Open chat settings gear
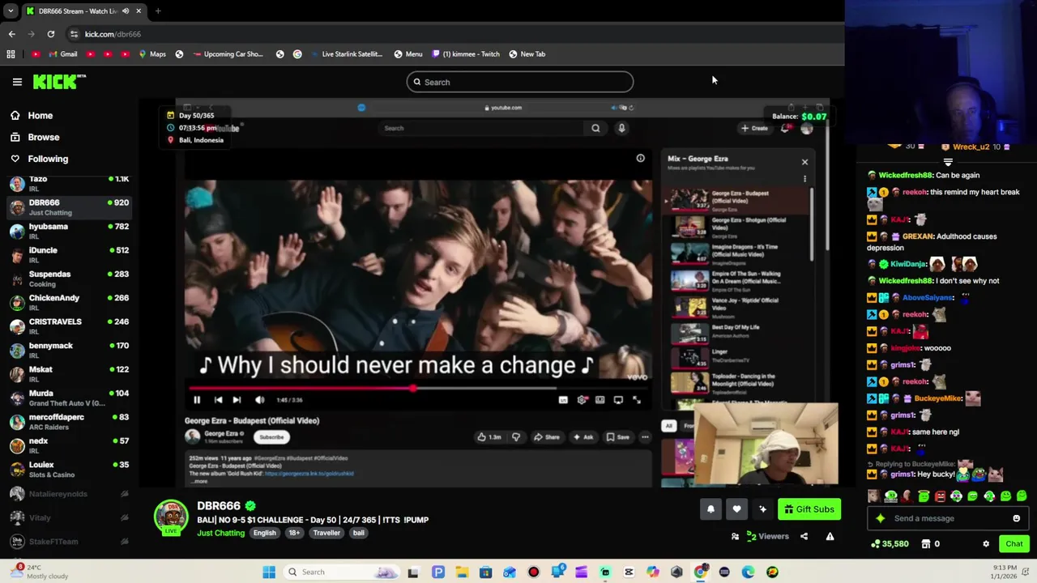The width and height of the screenshot is (1037, 583). click(986, 544)
